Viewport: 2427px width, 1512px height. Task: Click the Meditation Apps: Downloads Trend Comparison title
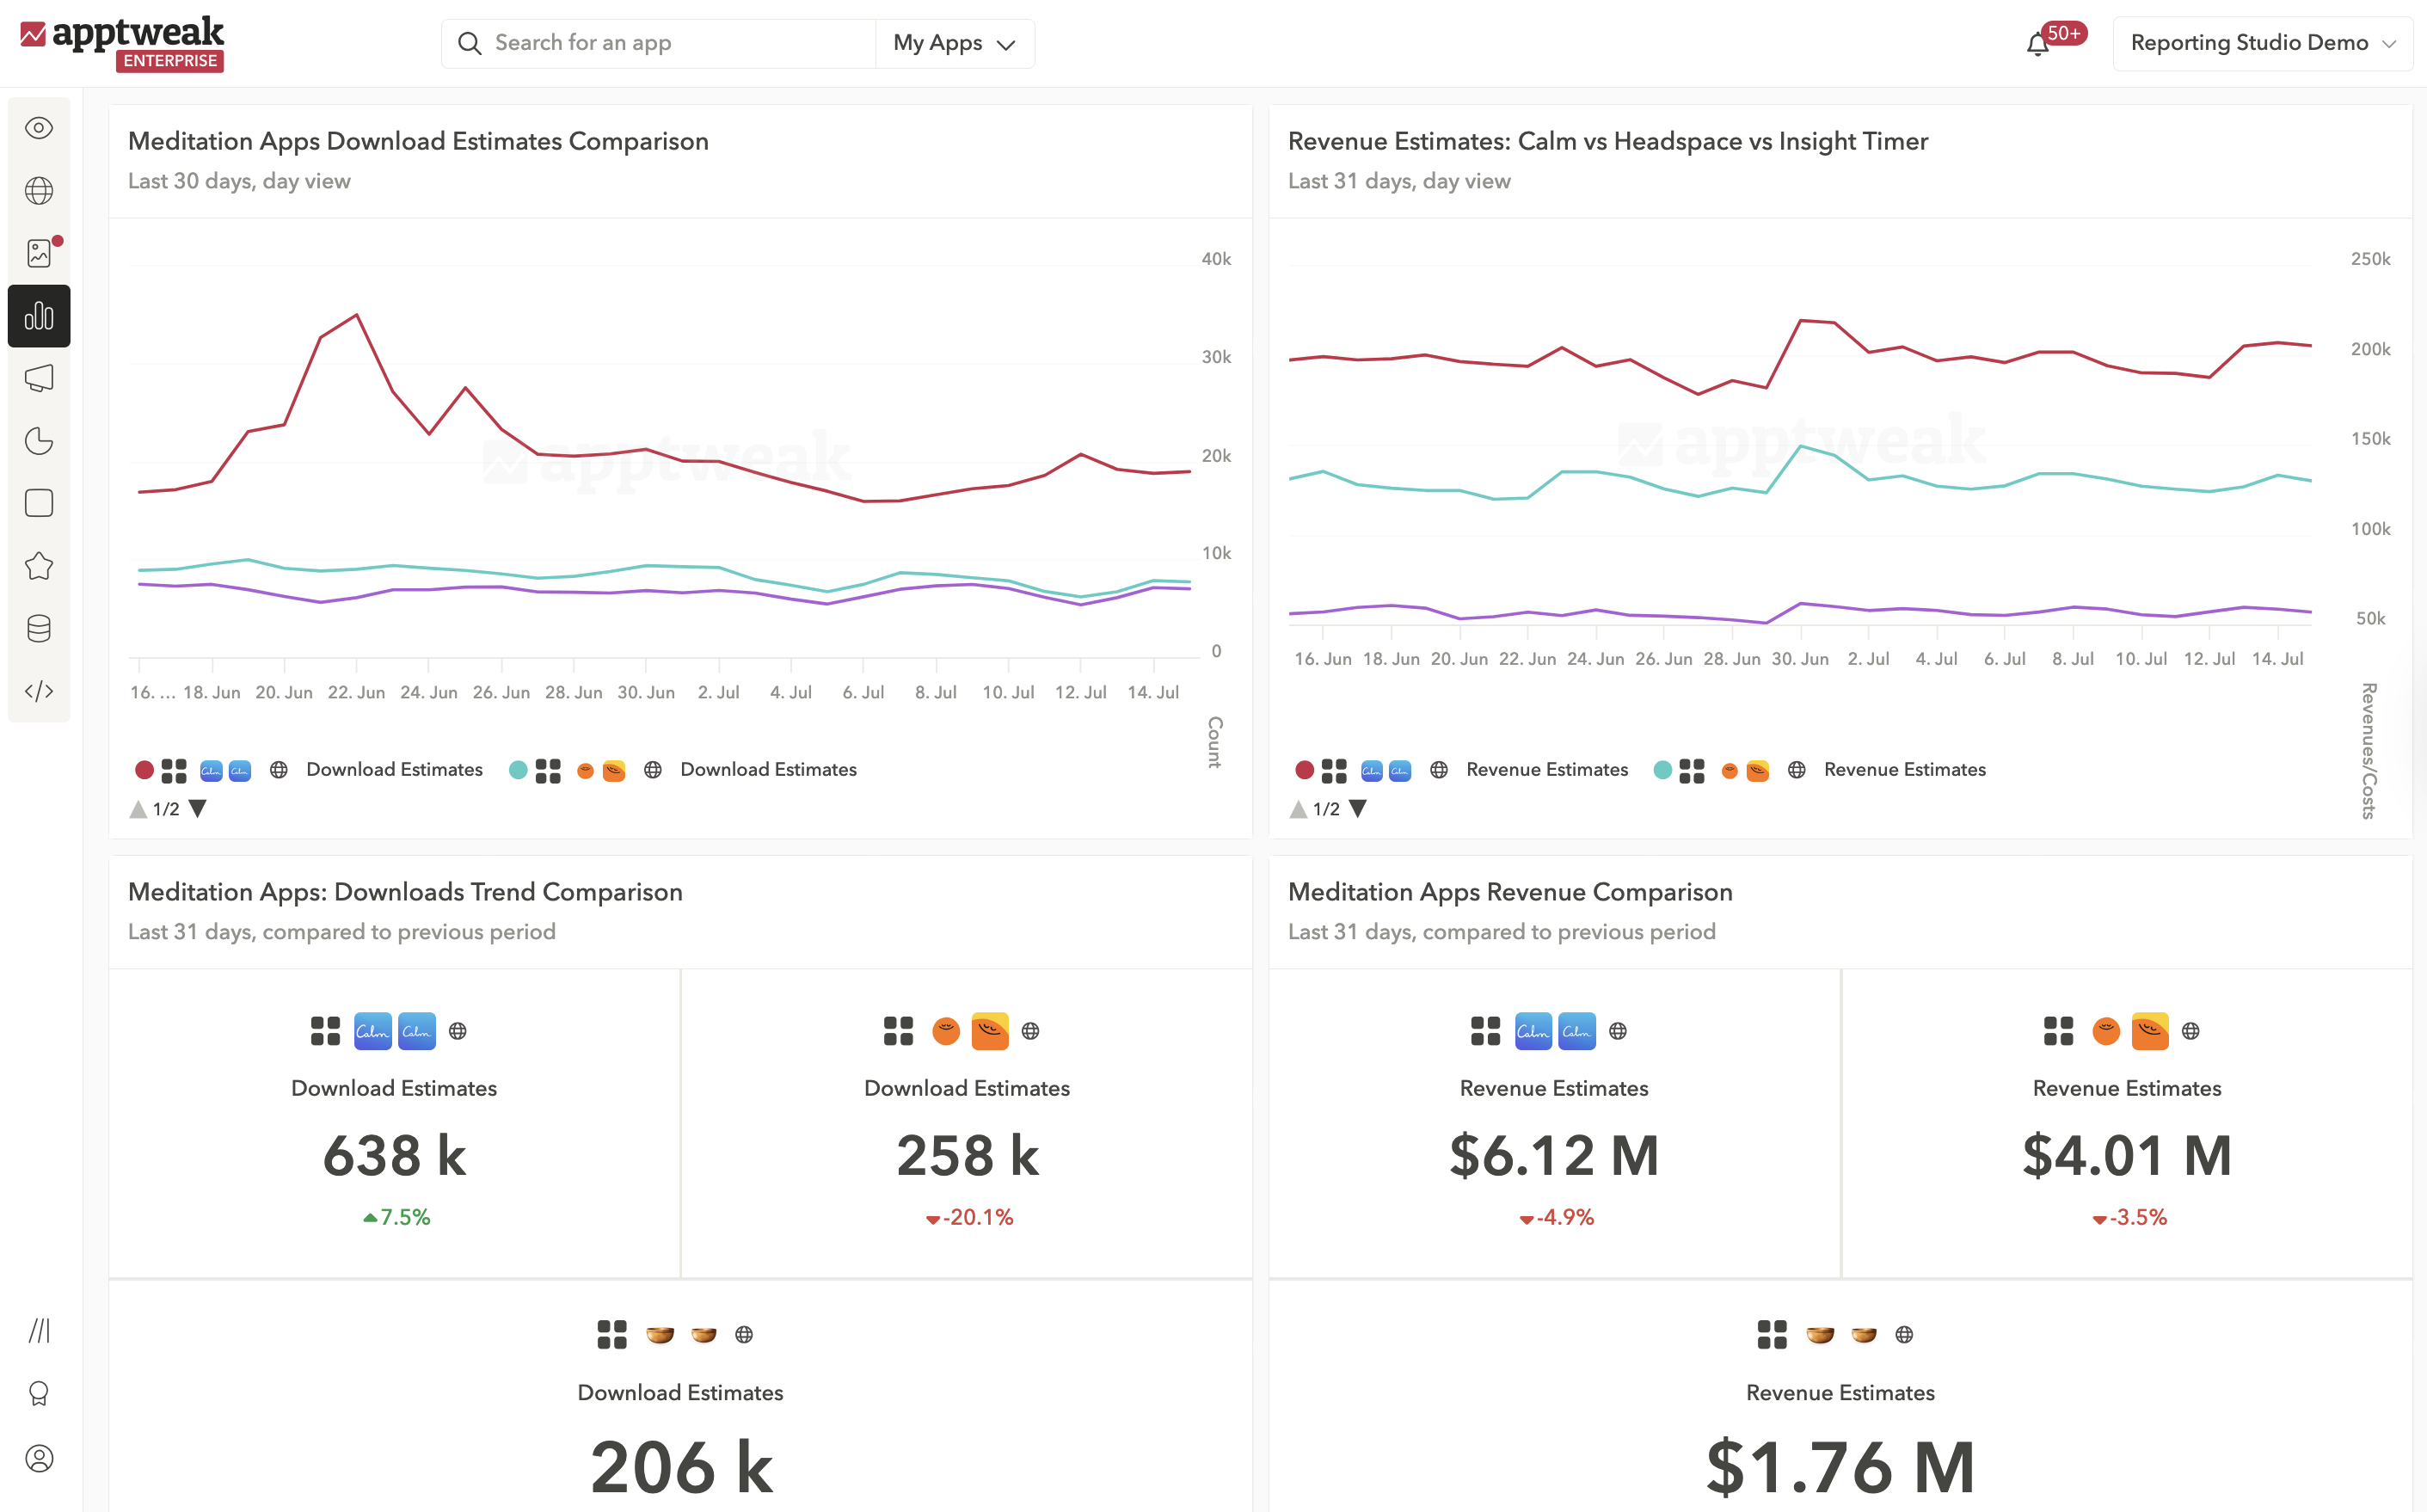tap(405, 892)
